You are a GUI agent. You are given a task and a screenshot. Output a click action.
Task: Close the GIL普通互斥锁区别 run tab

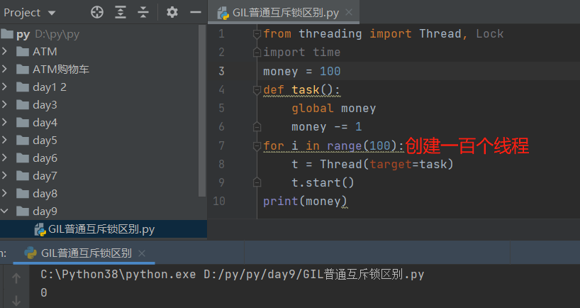pos(142,253)
